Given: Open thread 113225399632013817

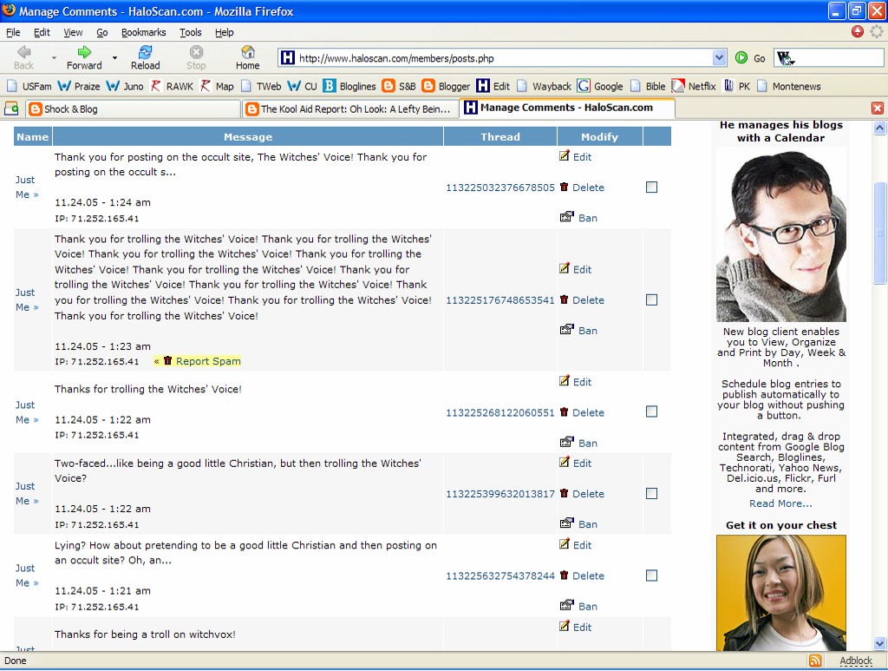Looking at the screenshot, I should [500, 494].
